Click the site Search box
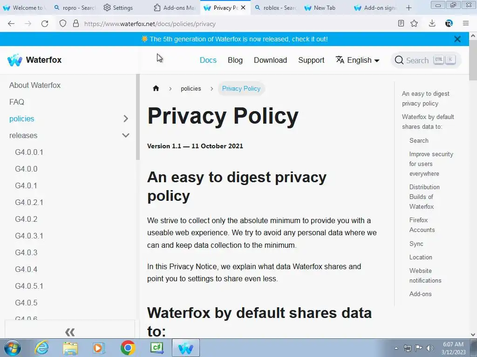477x357 pixels. click(426, 60)
